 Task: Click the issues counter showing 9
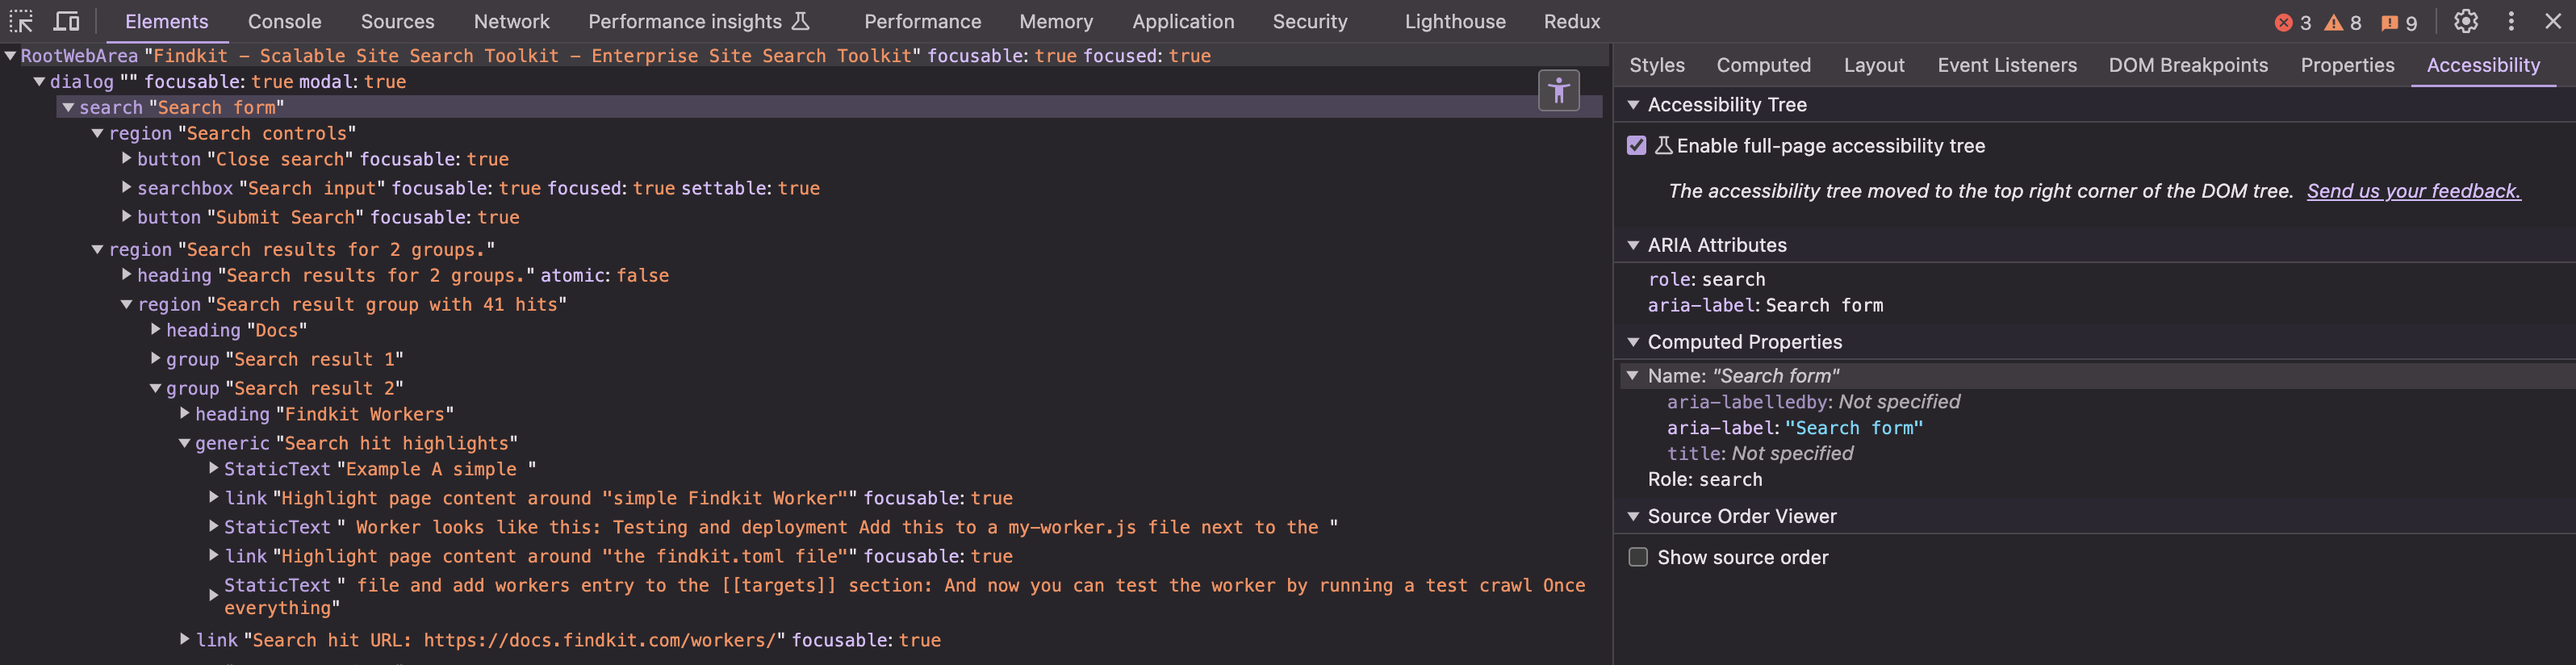(x=2400, y=22)
